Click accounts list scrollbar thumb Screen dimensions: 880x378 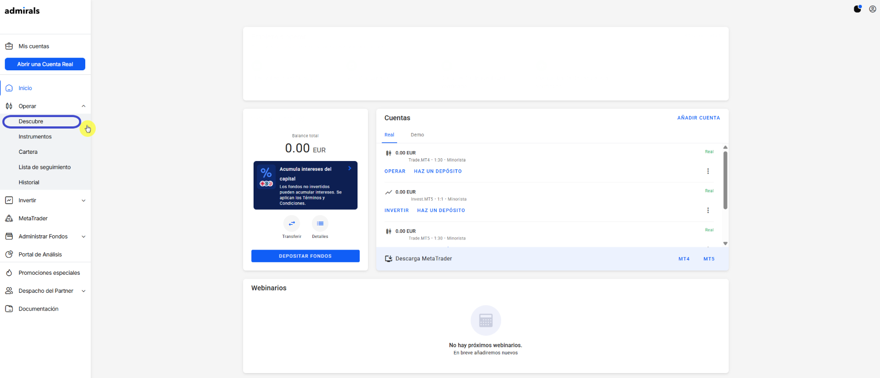coord(725,180)
